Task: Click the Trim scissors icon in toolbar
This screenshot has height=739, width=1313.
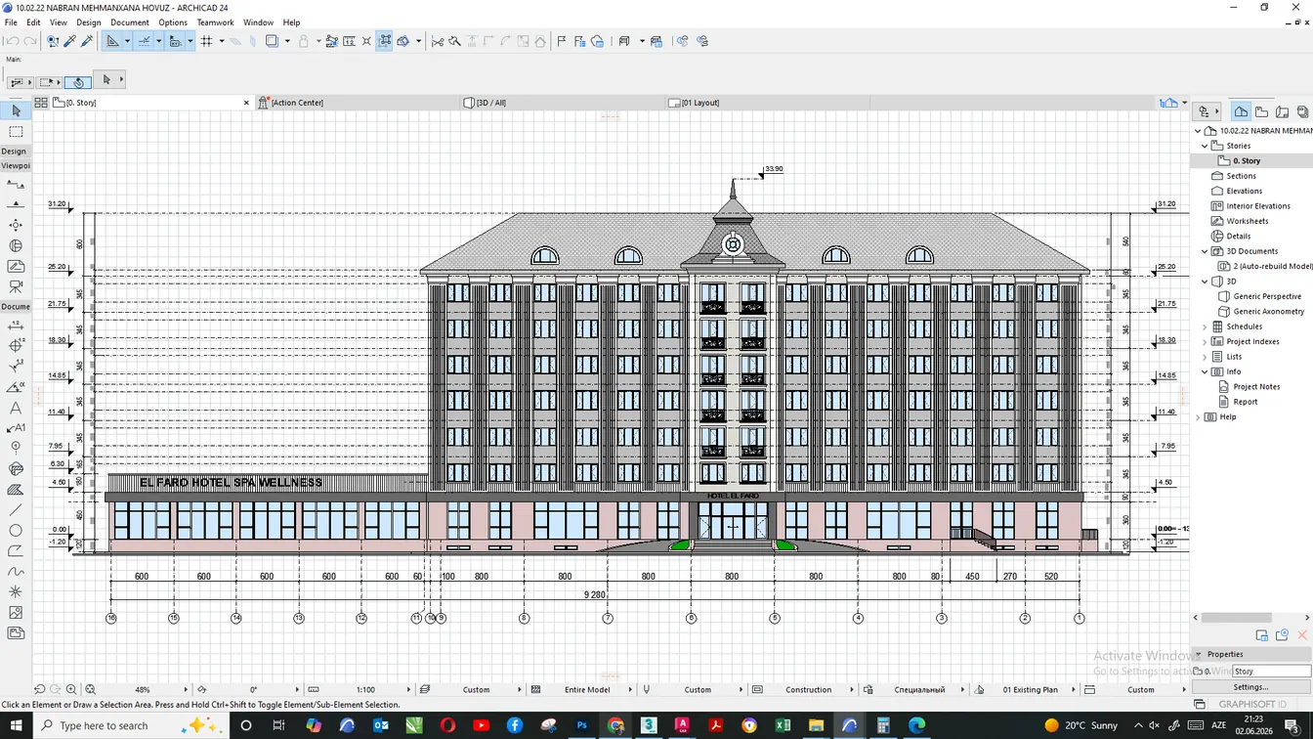Action: [438, 41]
